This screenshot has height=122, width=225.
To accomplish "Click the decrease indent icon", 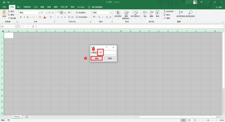I will pos(69,17).
